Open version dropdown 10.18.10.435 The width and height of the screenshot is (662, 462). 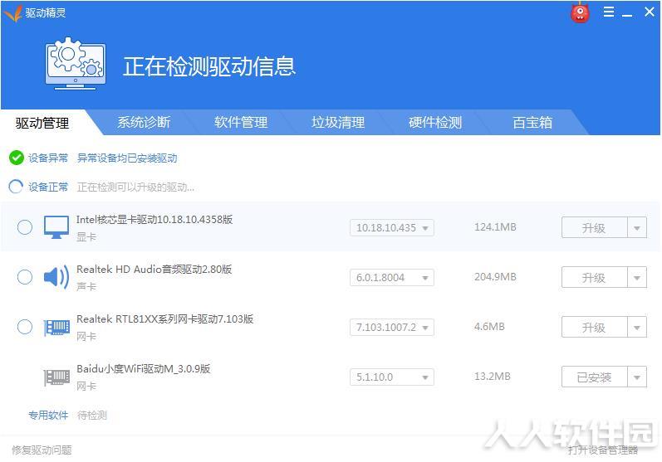392,227
